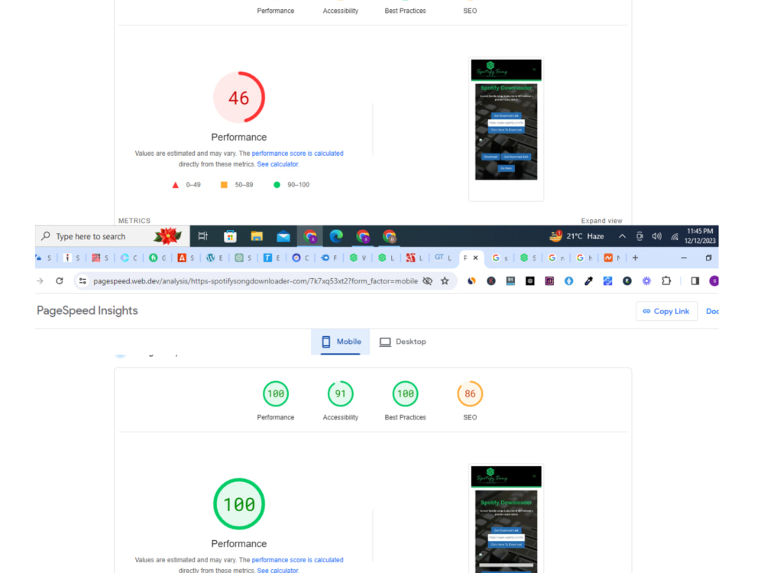Open 'See calculator' link under score 46
Viewport: 764px width, 573px height.
click(277, 164)
